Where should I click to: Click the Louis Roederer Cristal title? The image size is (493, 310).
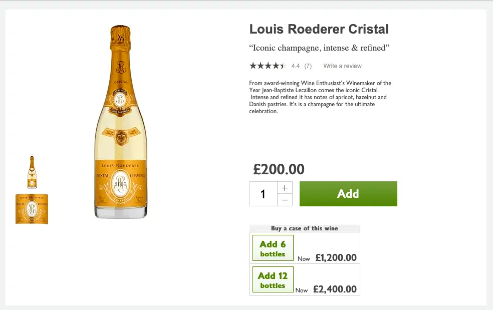pos(319,29)
